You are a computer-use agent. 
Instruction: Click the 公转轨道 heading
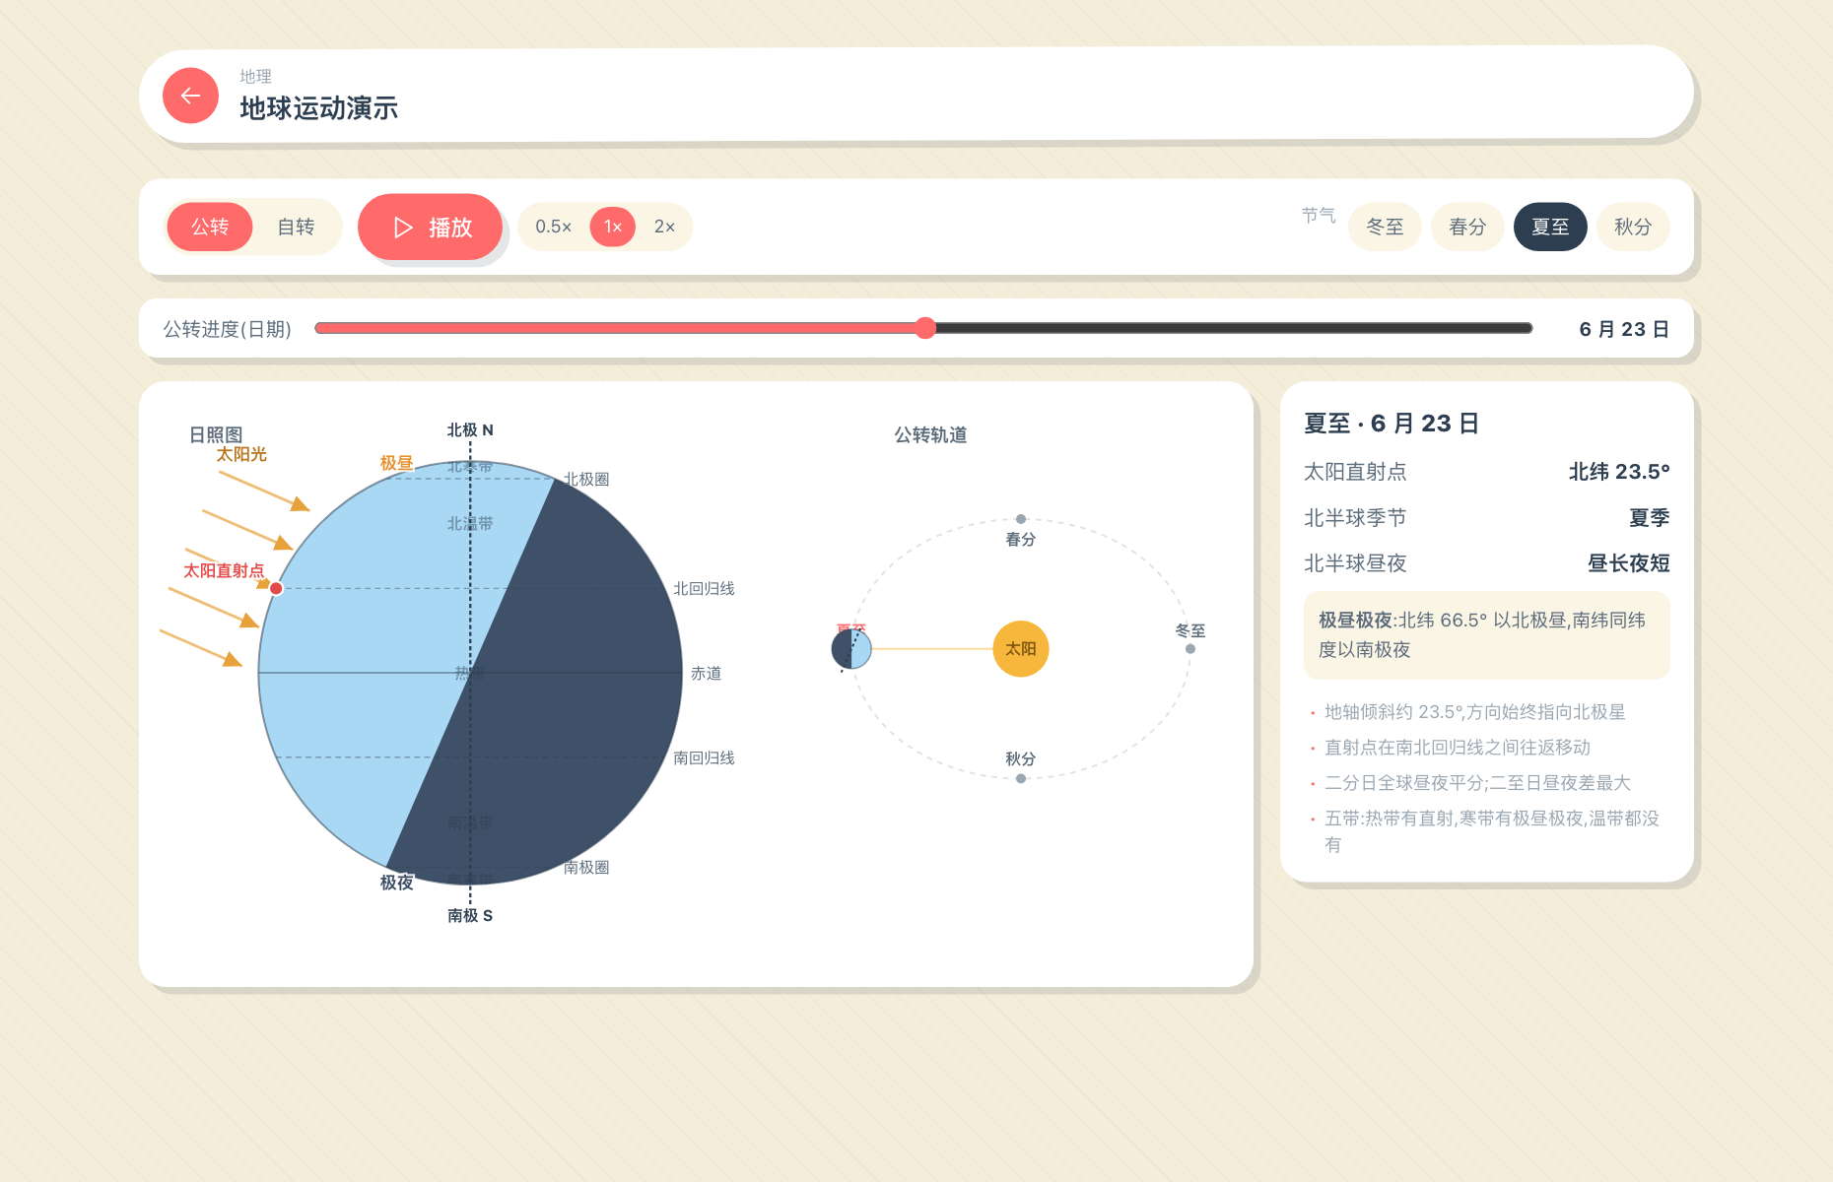click(930, 435)
